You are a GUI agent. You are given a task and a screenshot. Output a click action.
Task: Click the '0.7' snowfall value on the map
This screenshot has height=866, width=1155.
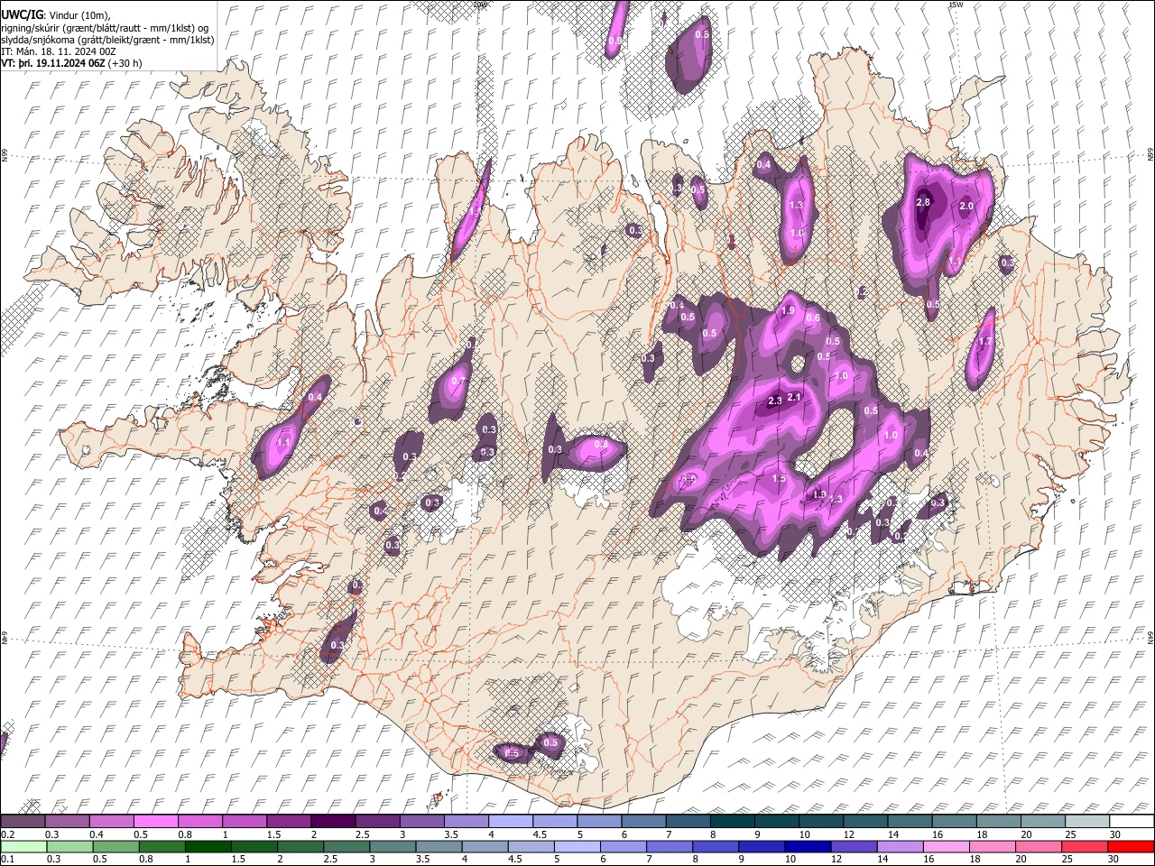[457, 382]
